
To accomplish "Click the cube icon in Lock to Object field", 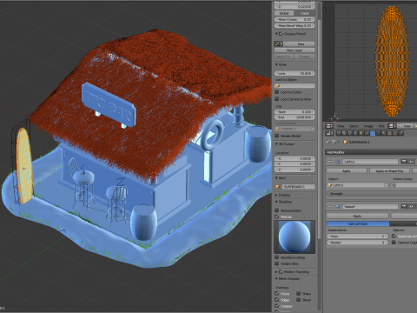I will click(277, 86).
